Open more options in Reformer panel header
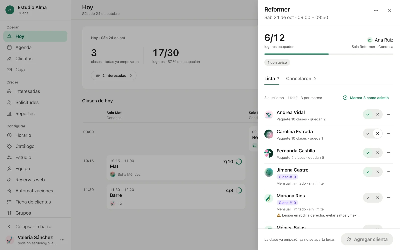The width and height of the screenshot is (400, 250). (x=376, y=10)
